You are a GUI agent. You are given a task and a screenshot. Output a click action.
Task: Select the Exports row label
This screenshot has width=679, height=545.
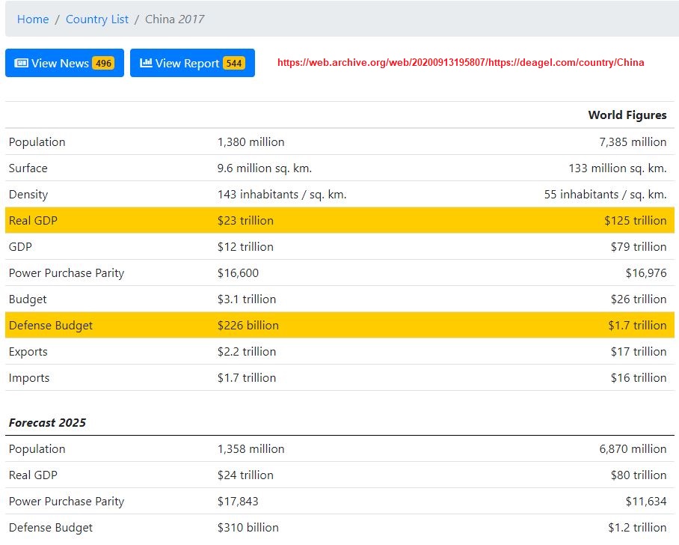[28, 352]
